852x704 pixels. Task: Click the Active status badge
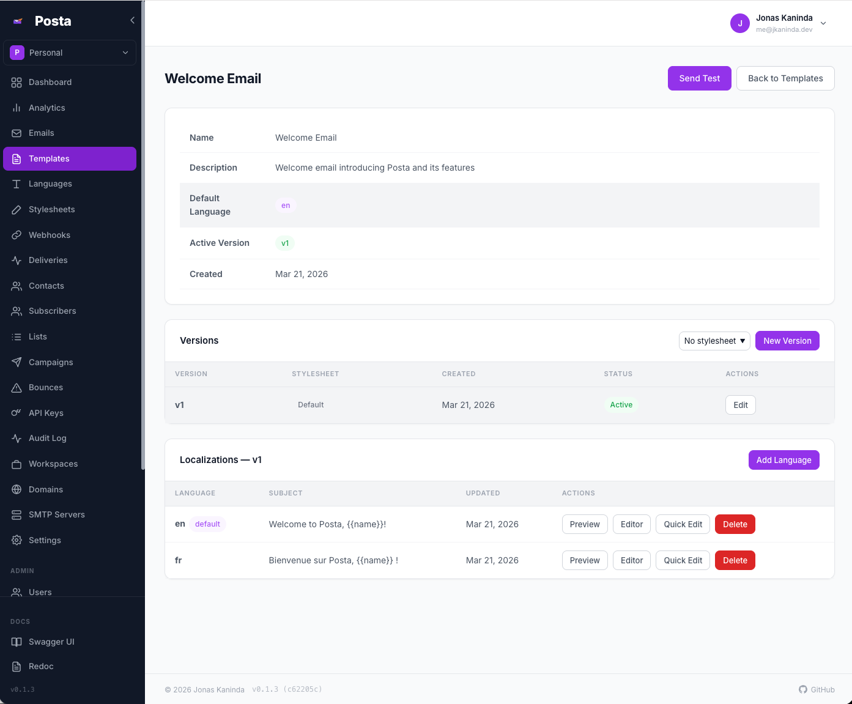[621, 405]
